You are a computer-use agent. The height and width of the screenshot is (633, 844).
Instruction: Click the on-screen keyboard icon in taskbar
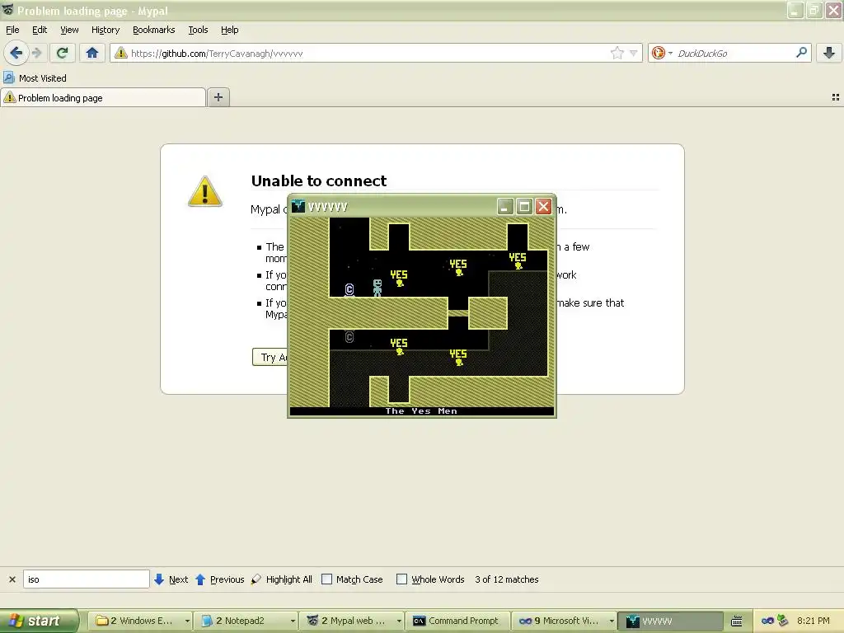(x=736, y=621)
